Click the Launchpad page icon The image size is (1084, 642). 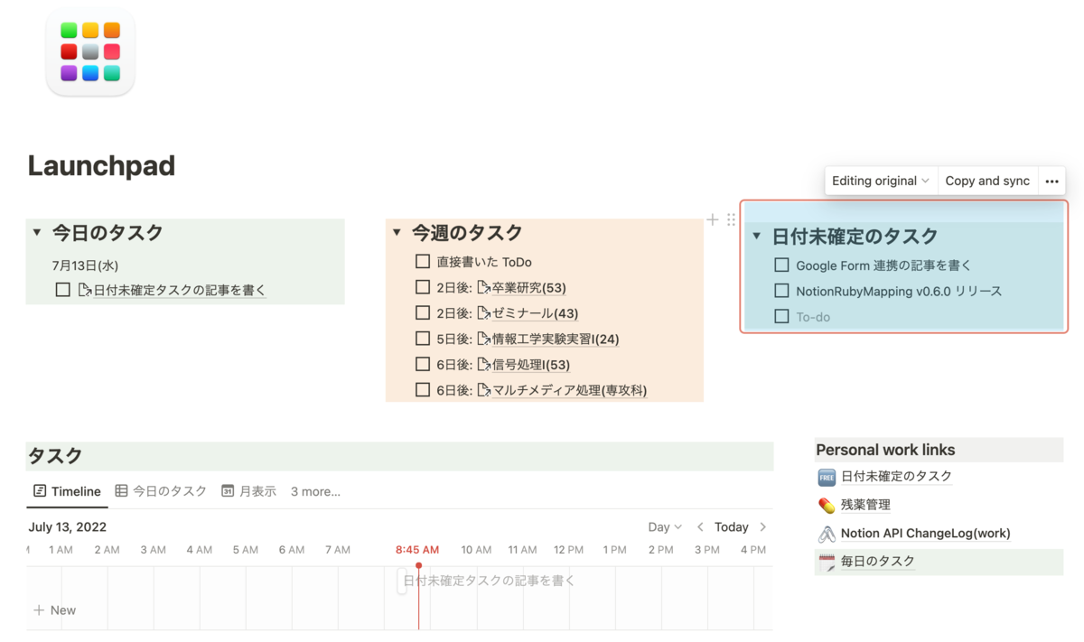(x=90, y=52)
